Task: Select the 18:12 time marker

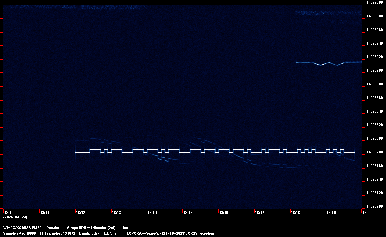Action: [80, 213]
